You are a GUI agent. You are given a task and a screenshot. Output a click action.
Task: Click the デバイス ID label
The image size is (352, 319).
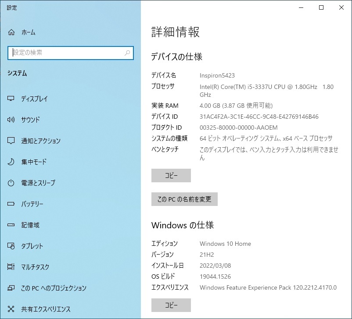pyautogui.click(x=165, y=117)
